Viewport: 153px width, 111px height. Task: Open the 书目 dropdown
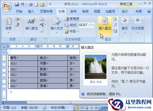click(x=72, y=31)
